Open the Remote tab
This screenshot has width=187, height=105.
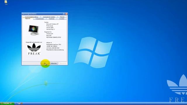62,17
